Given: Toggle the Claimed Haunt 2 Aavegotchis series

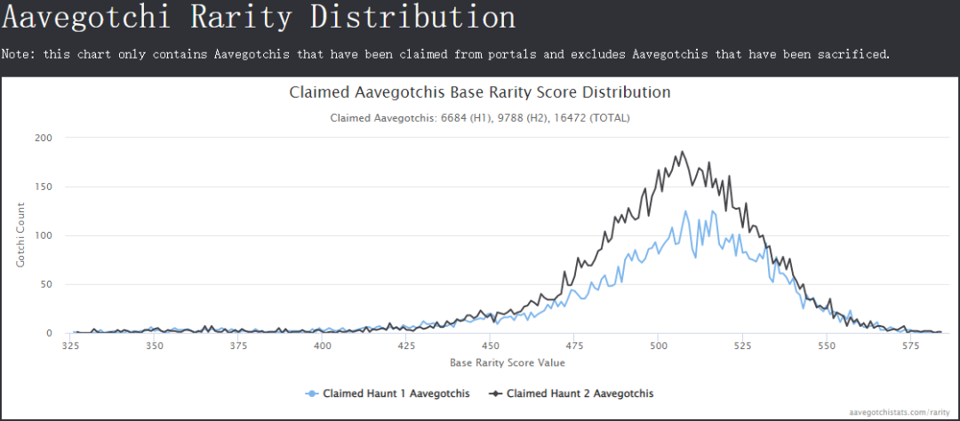Looking at the screenshot, I should (x=572, y=393).
